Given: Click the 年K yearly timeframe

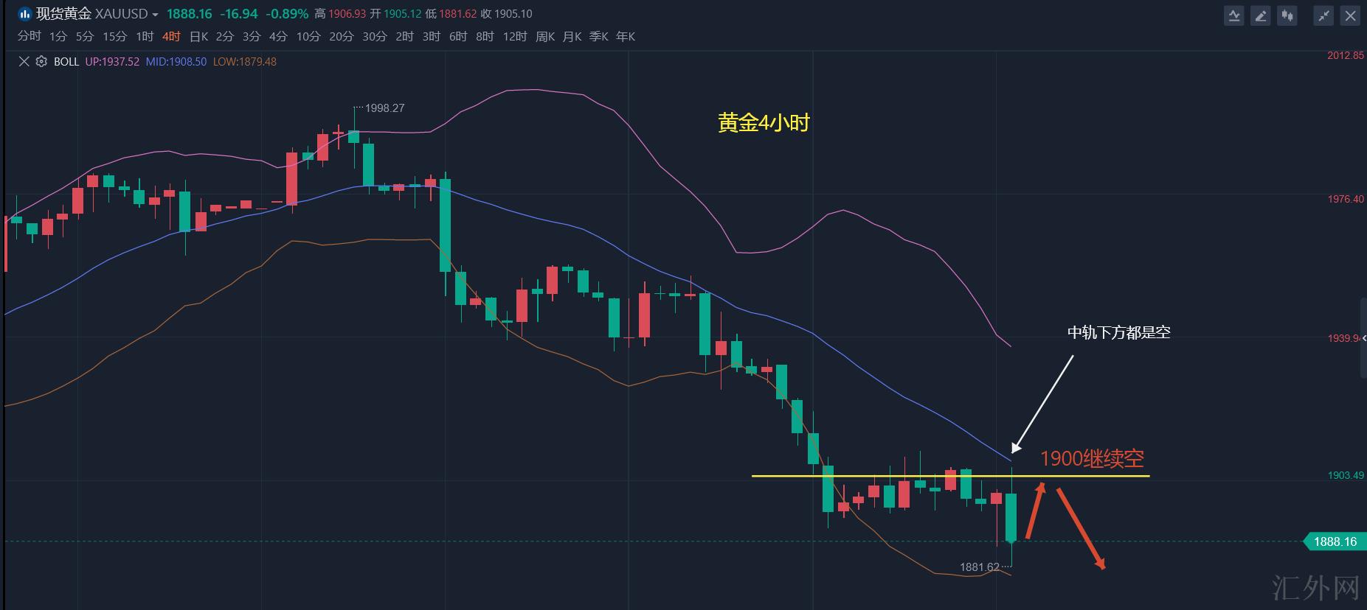Looking at the screenshot, I should [x=626, y=37].
